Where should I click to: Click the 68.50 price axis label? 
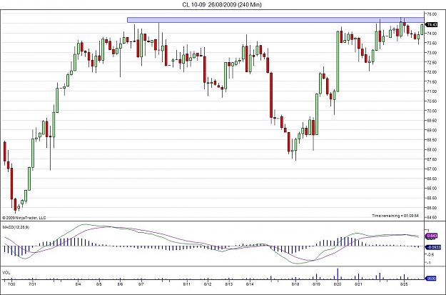pyautogui.click(x=432, y=140)
